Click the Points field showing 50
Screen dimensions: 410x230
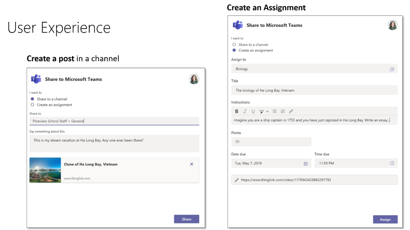tap(271, 141)
